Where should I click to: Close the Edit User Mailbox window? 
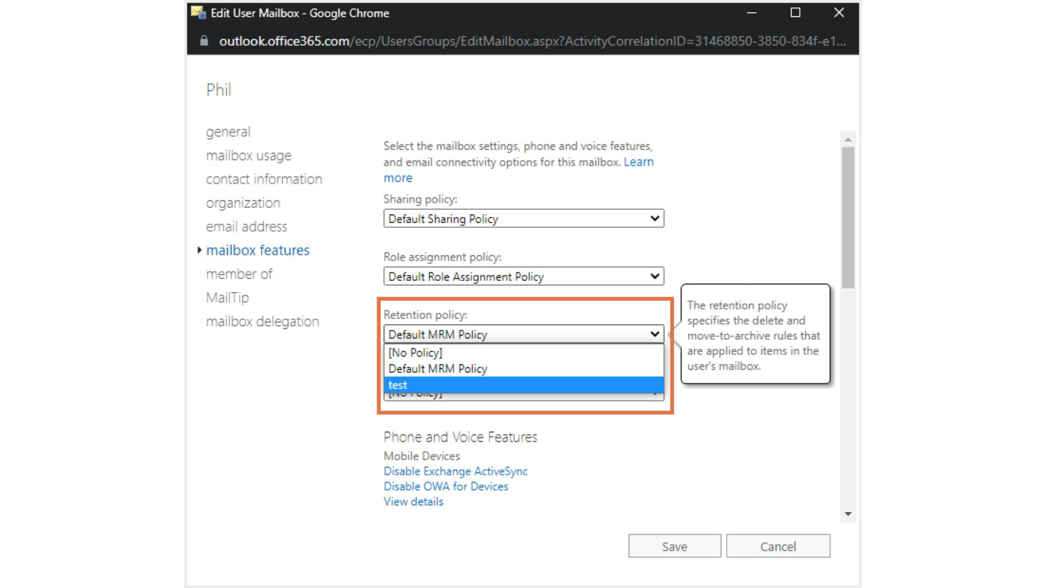pyautogui.click(x=839, y=13)
